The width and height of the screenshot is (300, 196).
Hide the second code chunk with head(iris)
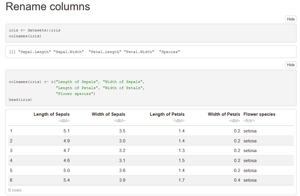coord(291,65)
